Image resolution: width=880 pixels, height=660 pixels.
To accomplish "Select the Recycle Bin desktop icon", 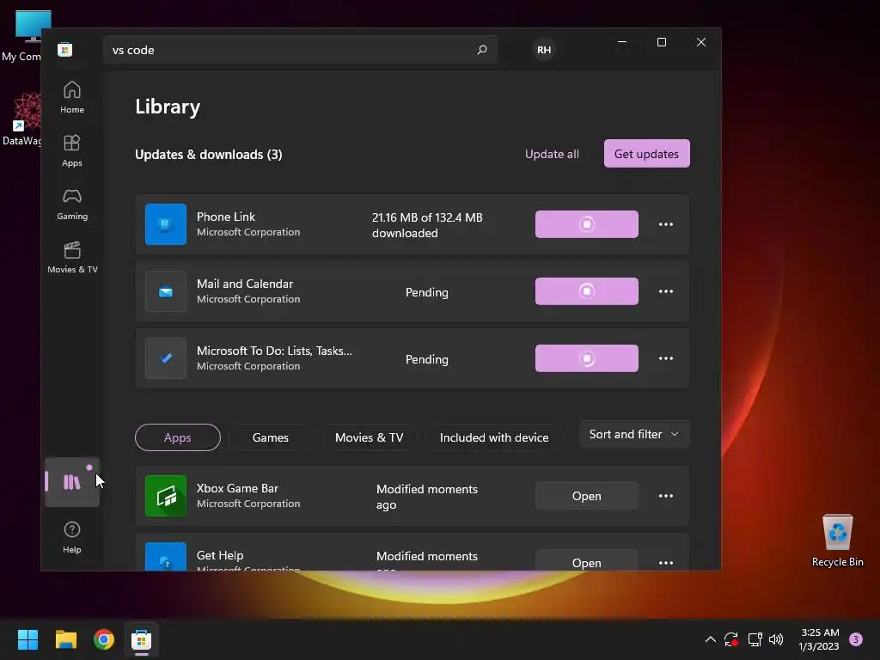I will (837, 541).
